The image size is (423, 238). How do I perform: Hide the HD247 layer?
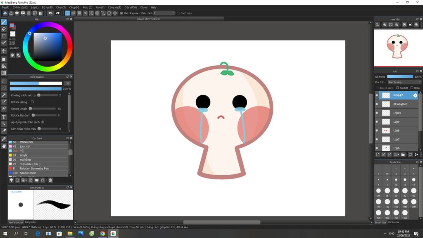(377, 95)
